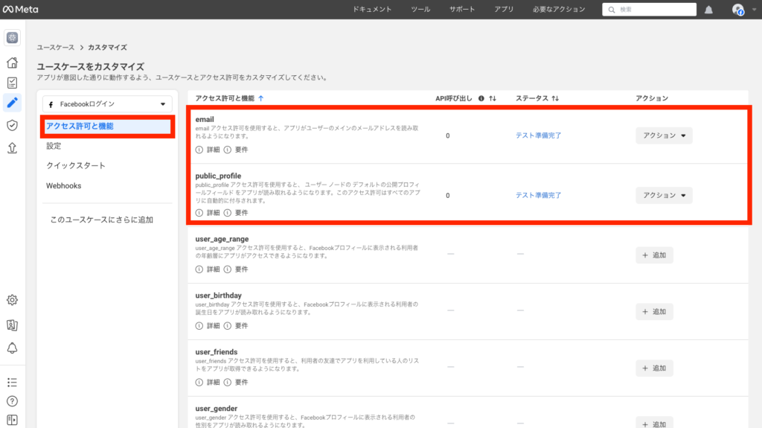Open Webhooks in the side menu
762x428 pixels.
[x=64, y=185]
